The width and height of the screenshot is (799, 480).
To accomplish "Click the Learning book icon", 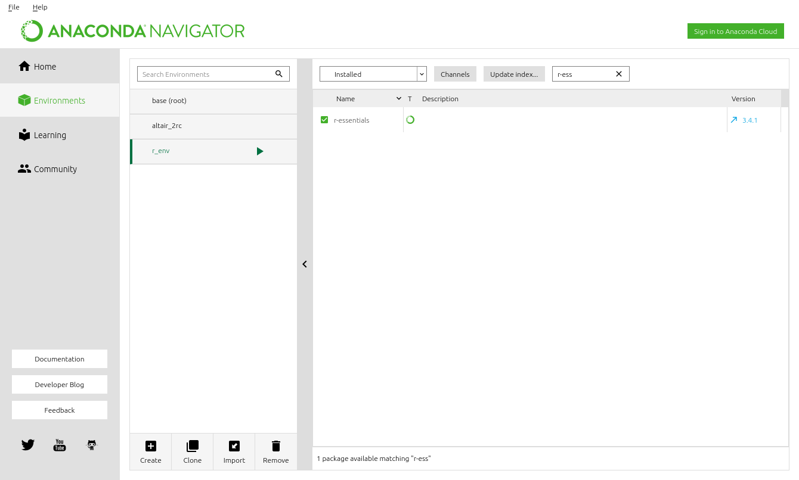I will (24, 135).
